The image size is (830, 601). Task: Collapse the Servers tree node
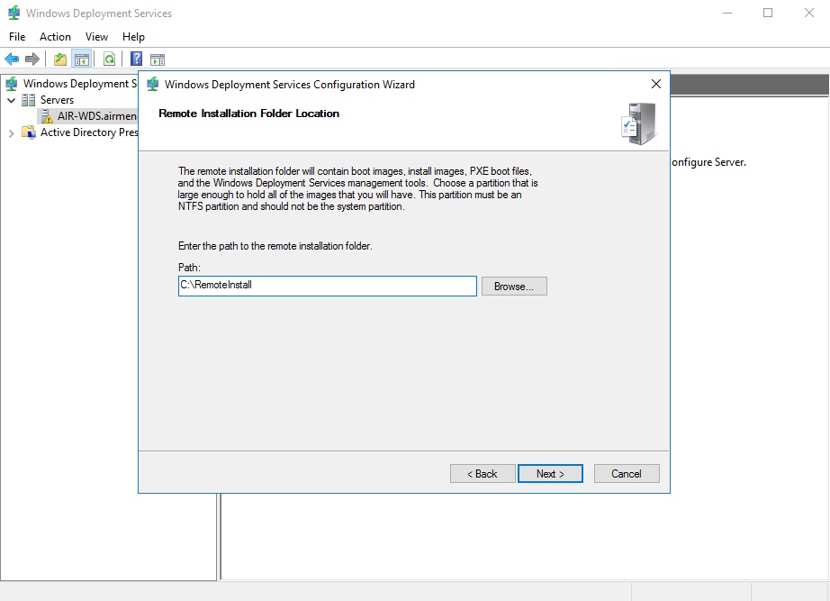click(12, 100)
